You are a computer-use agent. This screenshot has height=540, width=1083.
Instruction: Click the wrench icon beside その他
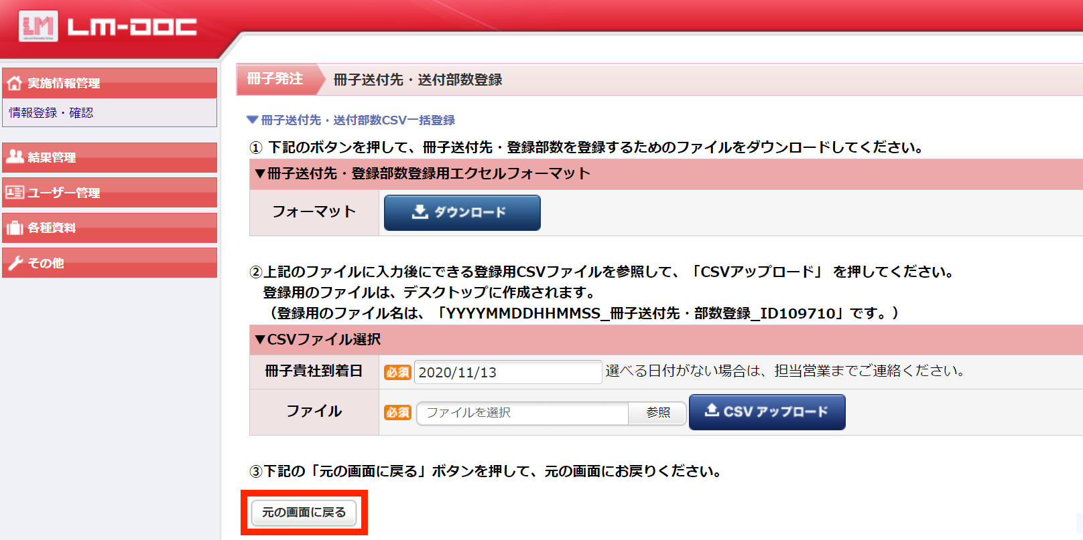pyautogui.click(x=15, y=263)
